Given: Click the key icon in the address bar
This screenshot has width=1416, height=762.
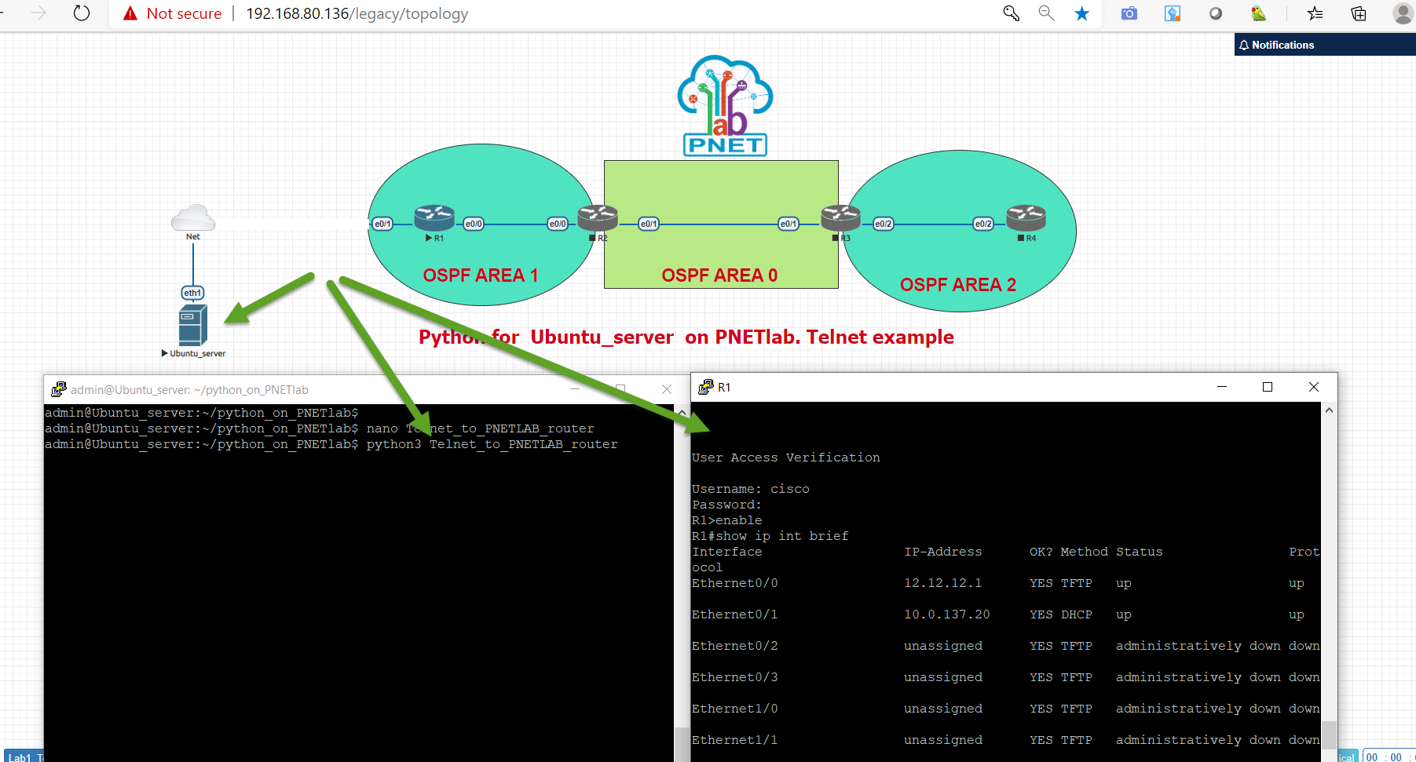Looking at the screenshot, I should tap(1011, 13).
